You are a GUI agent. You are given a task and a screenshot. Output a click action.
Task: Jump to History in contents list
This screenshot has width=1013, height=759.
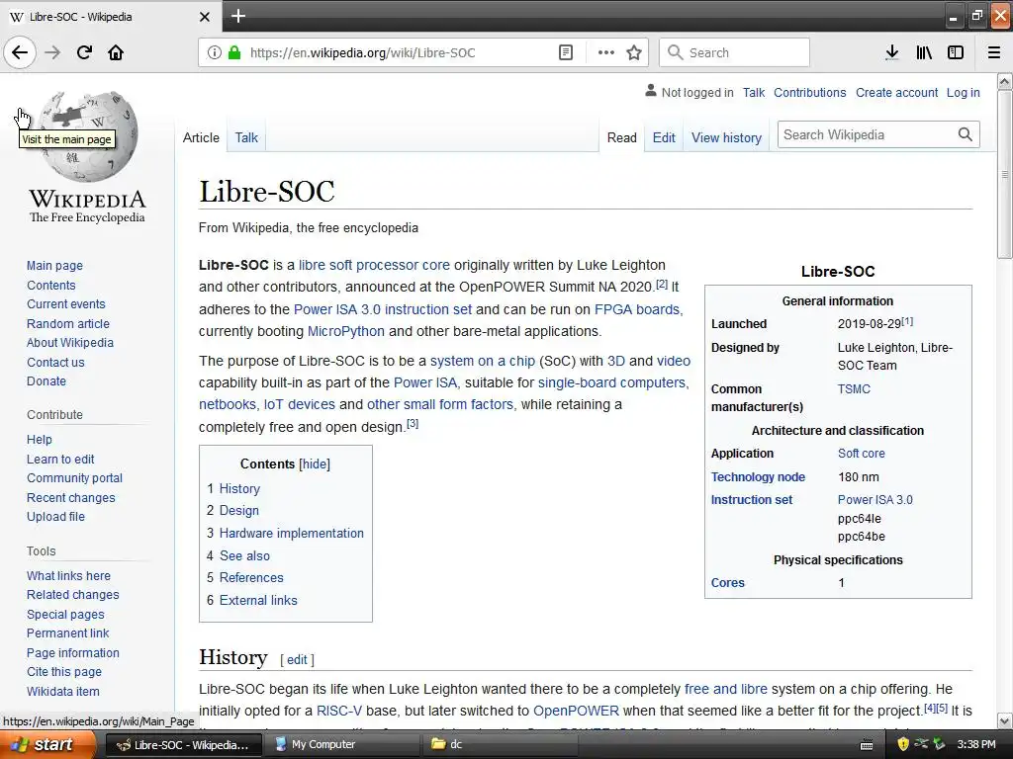(239, 488)
